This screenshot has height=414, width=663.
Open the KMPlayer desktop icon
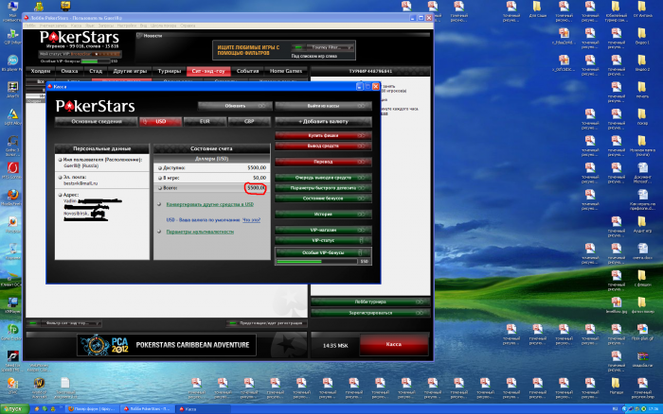pos(12,305)
